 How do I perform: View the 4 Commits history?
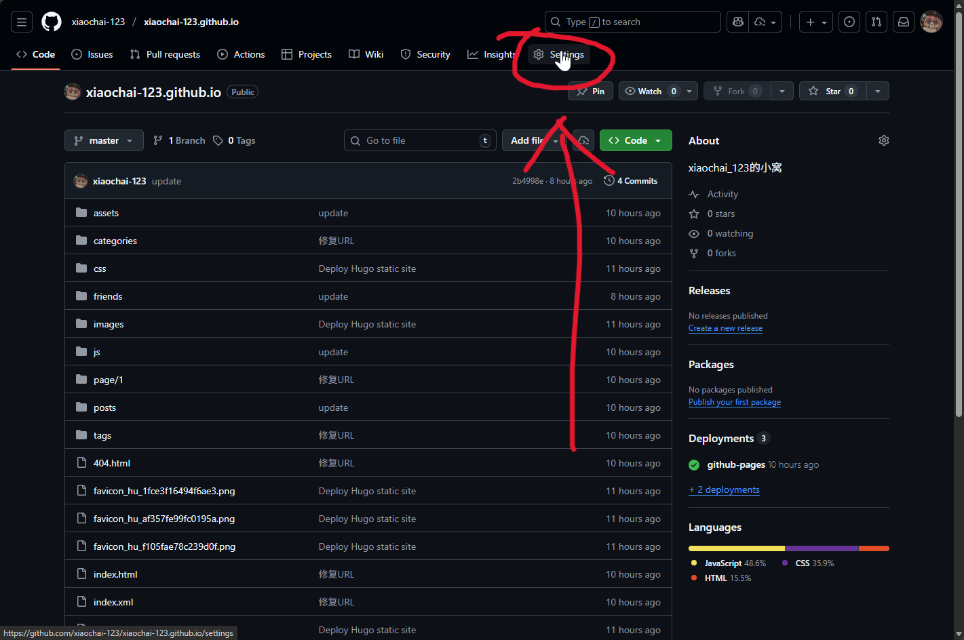coord(631,181)
